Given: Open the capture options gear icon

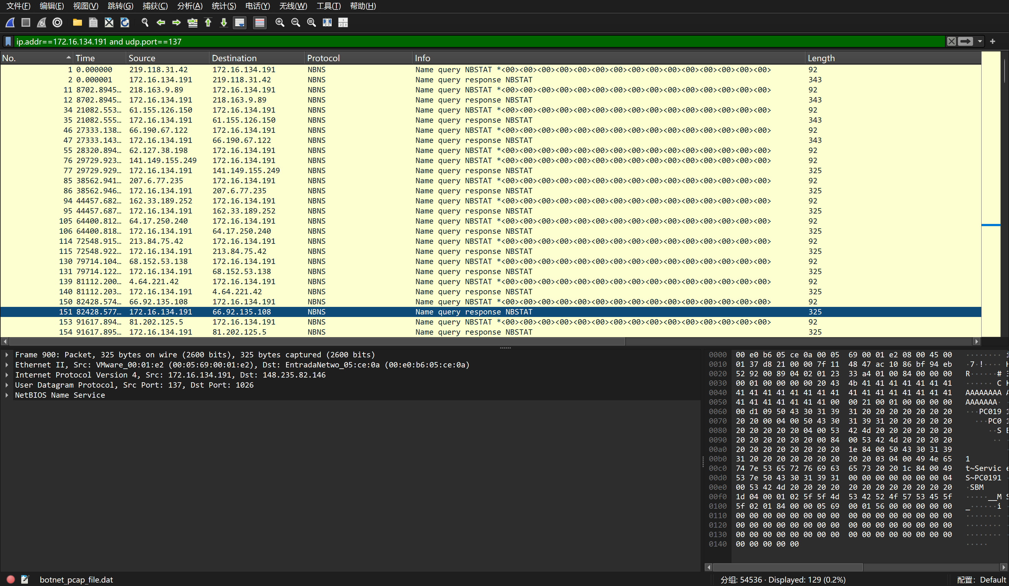Looking at the screenshot, I should pyautogui.click(x=57, y=22).
